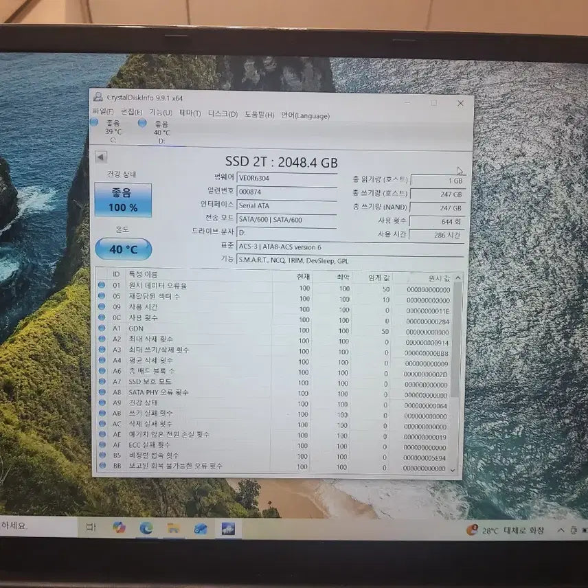Click status icon of attribute A6 row

tap(101, 370)
